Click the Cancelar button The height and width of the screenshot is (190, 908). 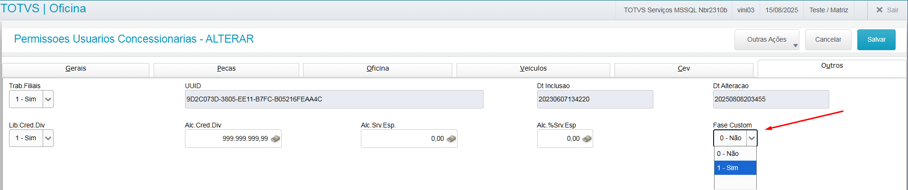click(x=828, y=40)
